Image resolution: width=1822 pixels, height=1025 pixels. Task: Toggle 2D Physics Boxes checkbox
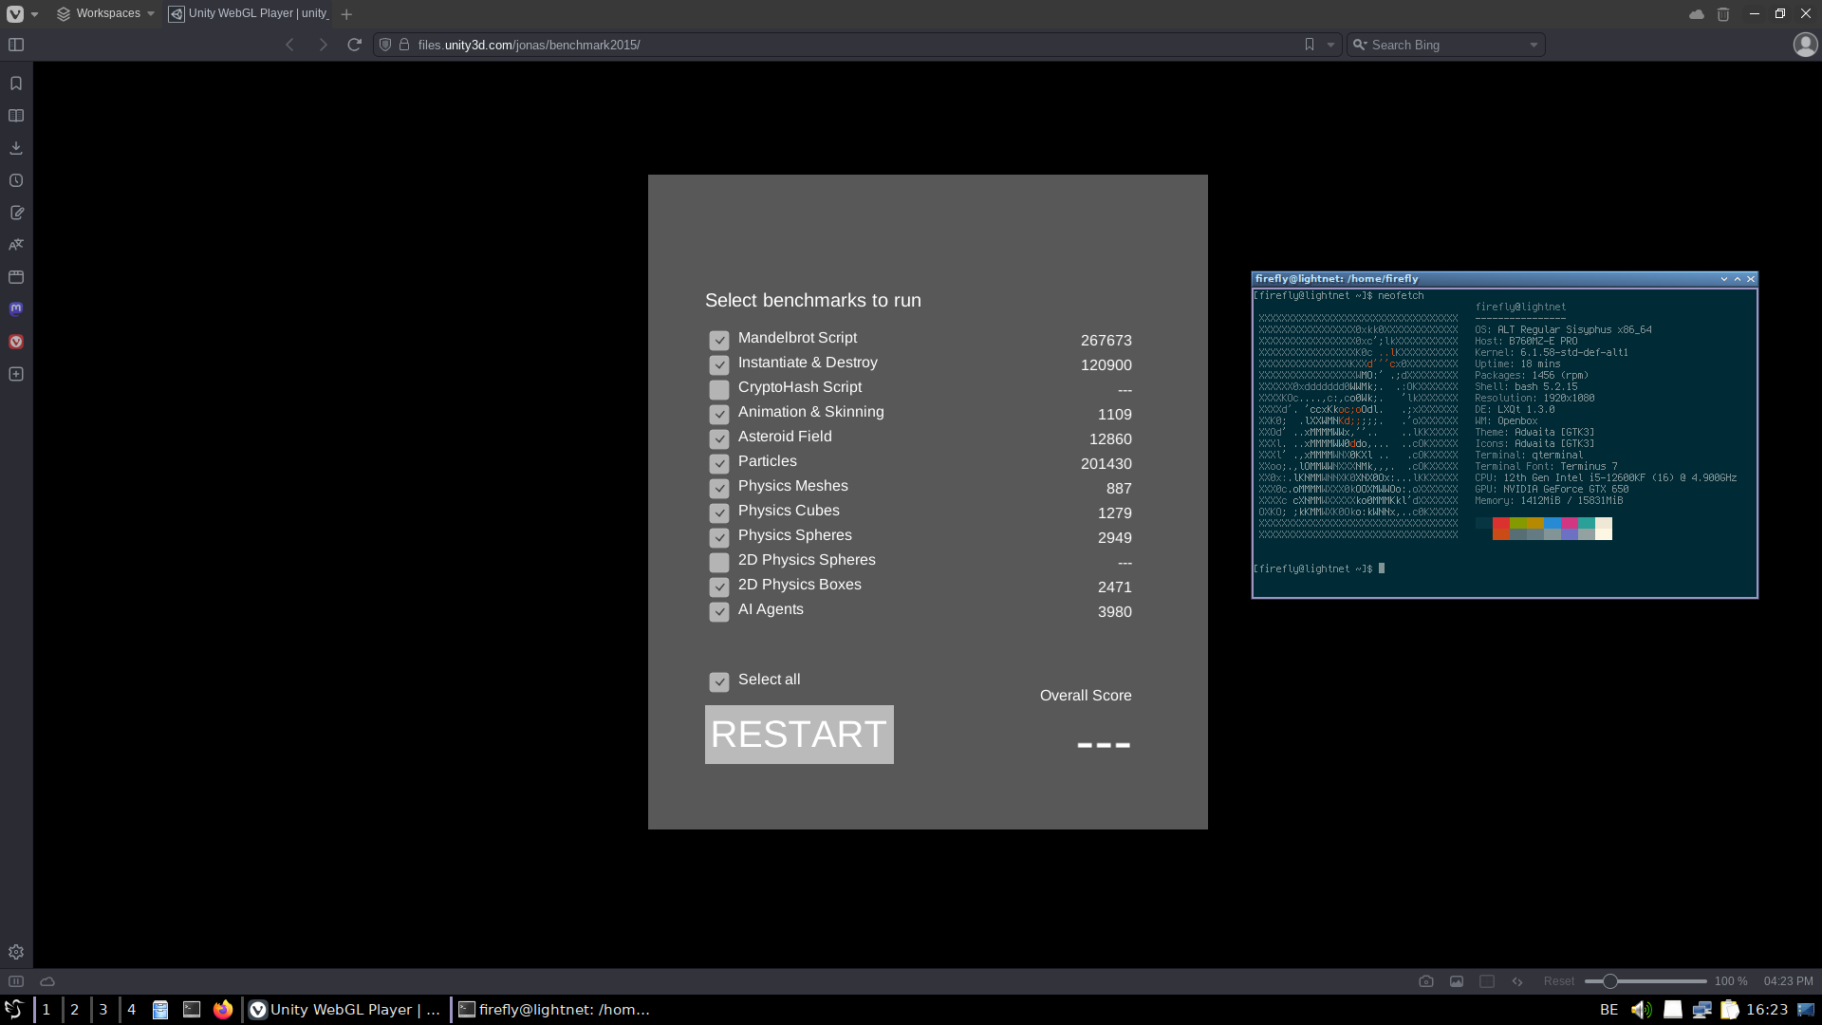click(719, 587)
